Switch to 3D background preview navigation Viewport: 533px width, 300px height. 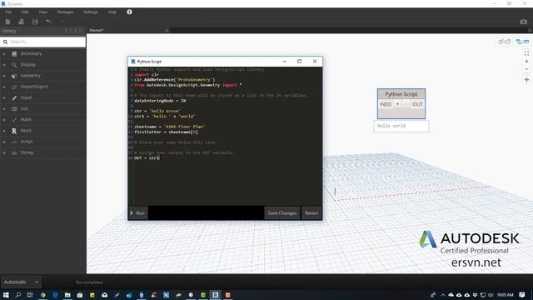coord(504,42)
